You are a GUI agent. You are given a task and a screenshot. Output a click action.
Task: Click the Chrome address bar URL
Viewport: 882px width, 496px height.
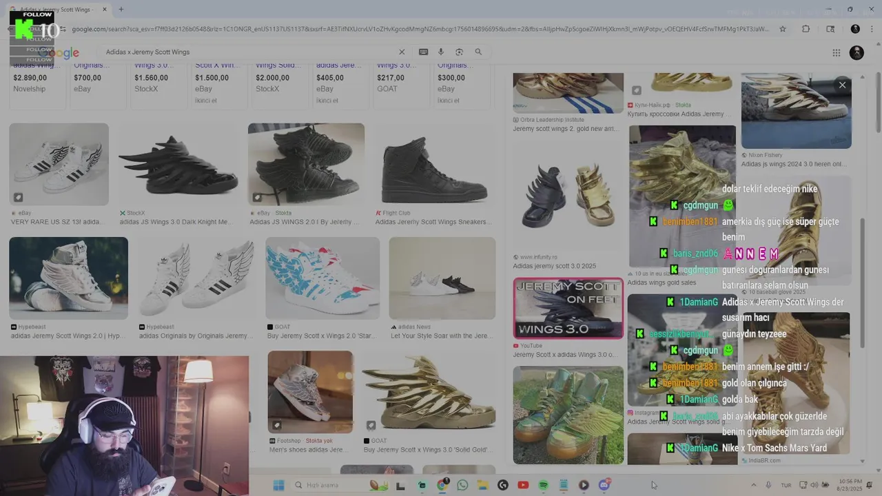(420, 29)
